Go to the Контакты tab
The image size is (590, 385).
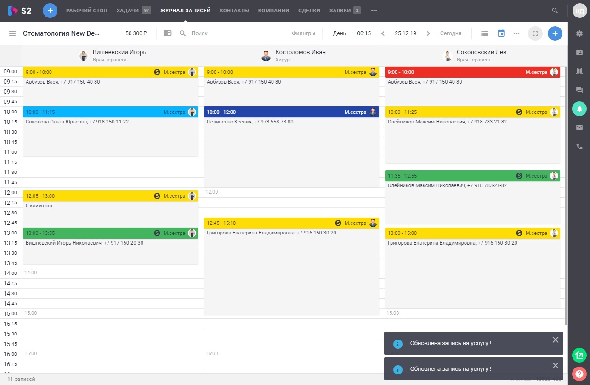[234, 11]
